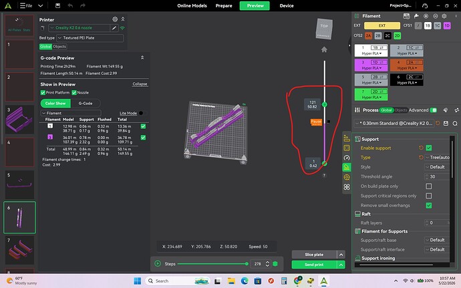This screenshot has width=461, height=288.
Task: Open printer settings gear icon
Action: click(115, 19)
